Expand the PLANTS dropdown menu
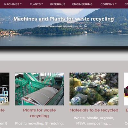Screen dimensions: 128x128 (x=36, y=4)
